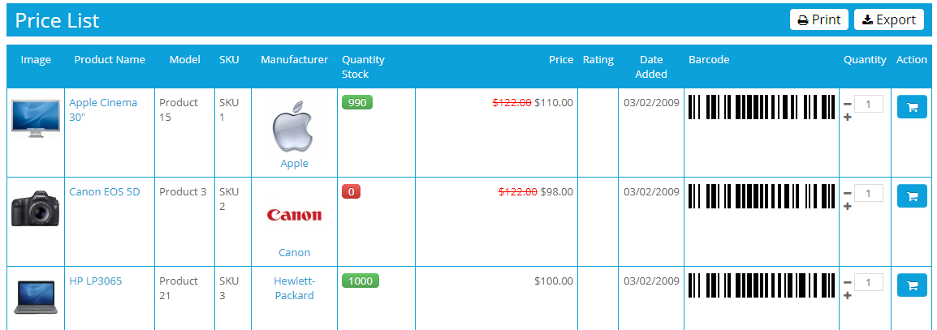The width and height of the screenshot is (937, 330).
Task: Increase quantity for Apple Cinema 30"
Action: click(x=848, y=118)
